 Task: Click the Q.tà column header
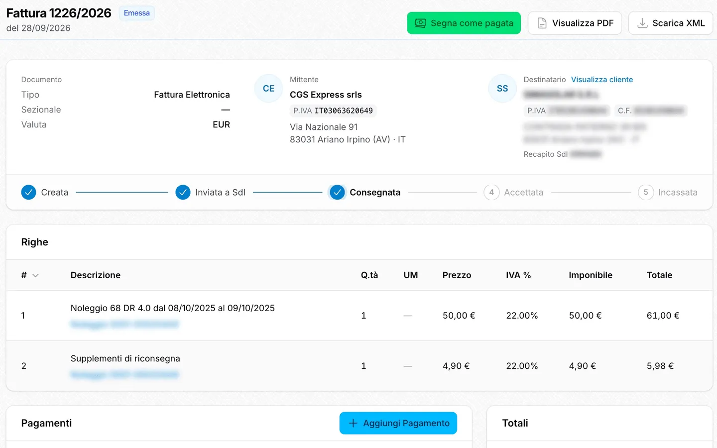[x=369, y=275]
